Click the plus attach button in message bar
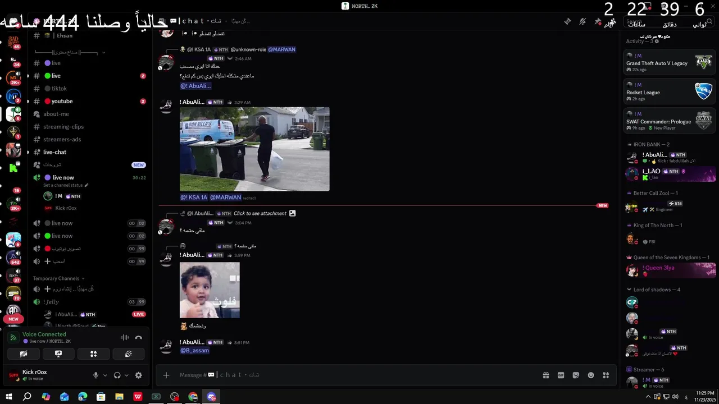Screen dimensions: 719x404 (166, 375)
